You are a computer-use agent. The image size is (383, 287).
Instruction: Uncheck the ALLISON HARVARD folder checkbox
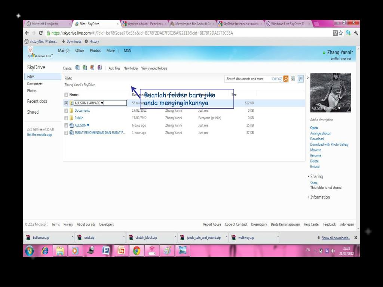pos(66,103)
